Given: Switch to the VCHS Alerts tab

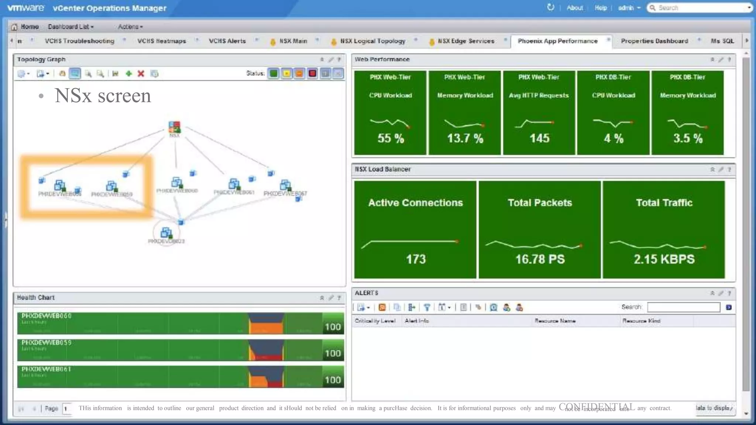Looking at the screenshot, I should [227, 41].
